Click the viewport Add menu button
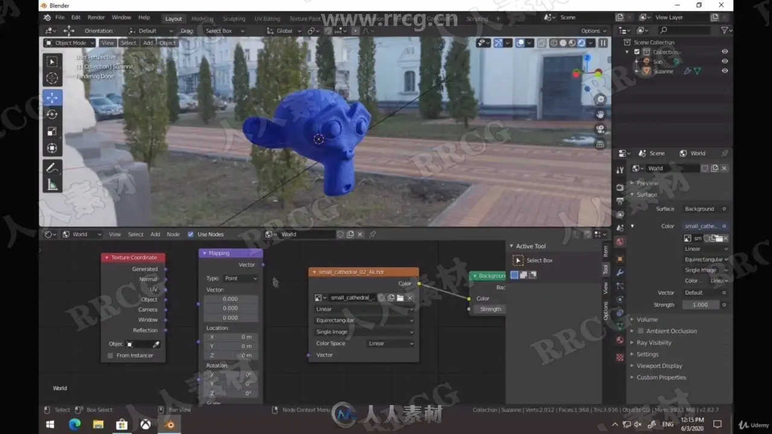Viewport: 772px width, 434px height. 148,43
